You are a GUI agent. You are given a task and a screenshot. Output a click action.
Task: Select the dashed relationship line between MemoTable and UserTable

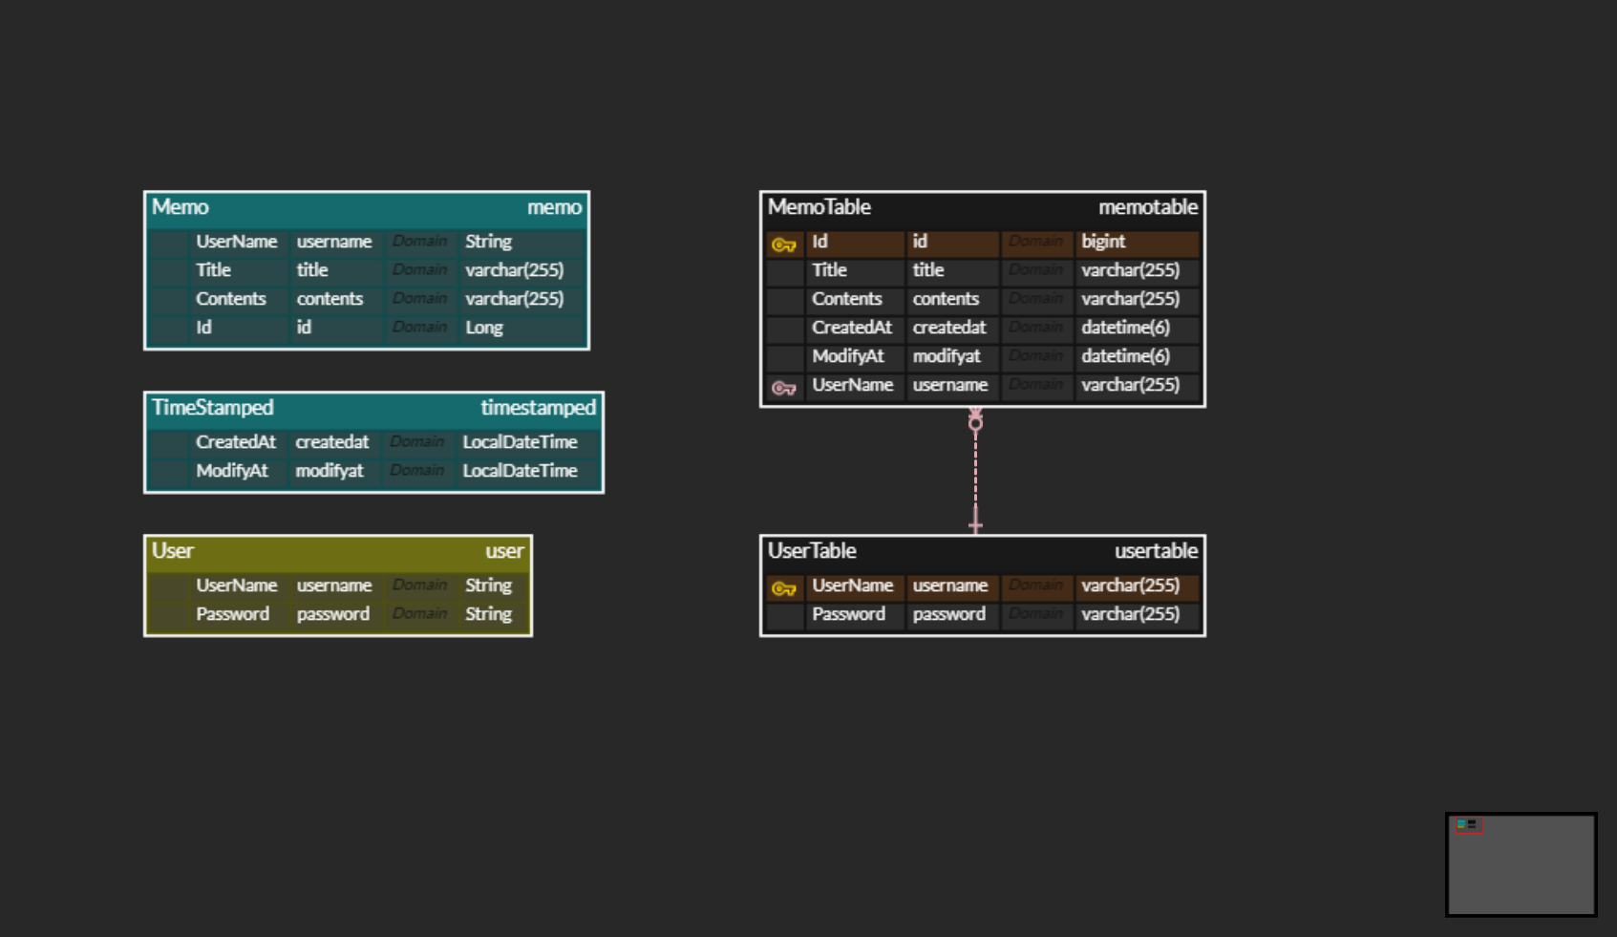pos(975,472)
